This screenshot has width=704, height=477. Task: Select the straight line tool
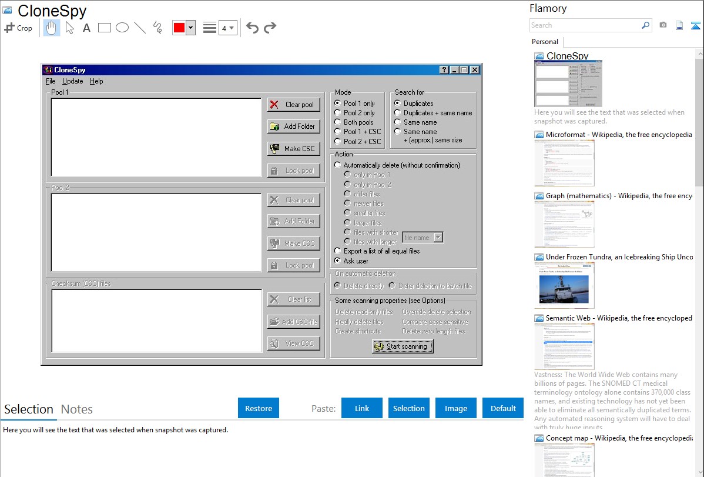pyautogui.click(x=139, y=28)
